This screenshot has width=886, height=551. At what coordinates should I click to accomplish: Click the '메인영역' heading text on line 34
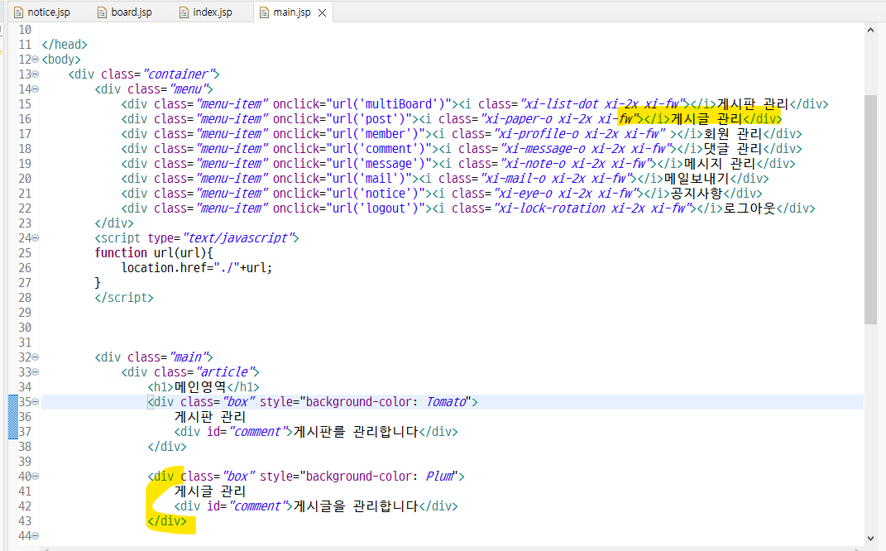coord(200,387)
